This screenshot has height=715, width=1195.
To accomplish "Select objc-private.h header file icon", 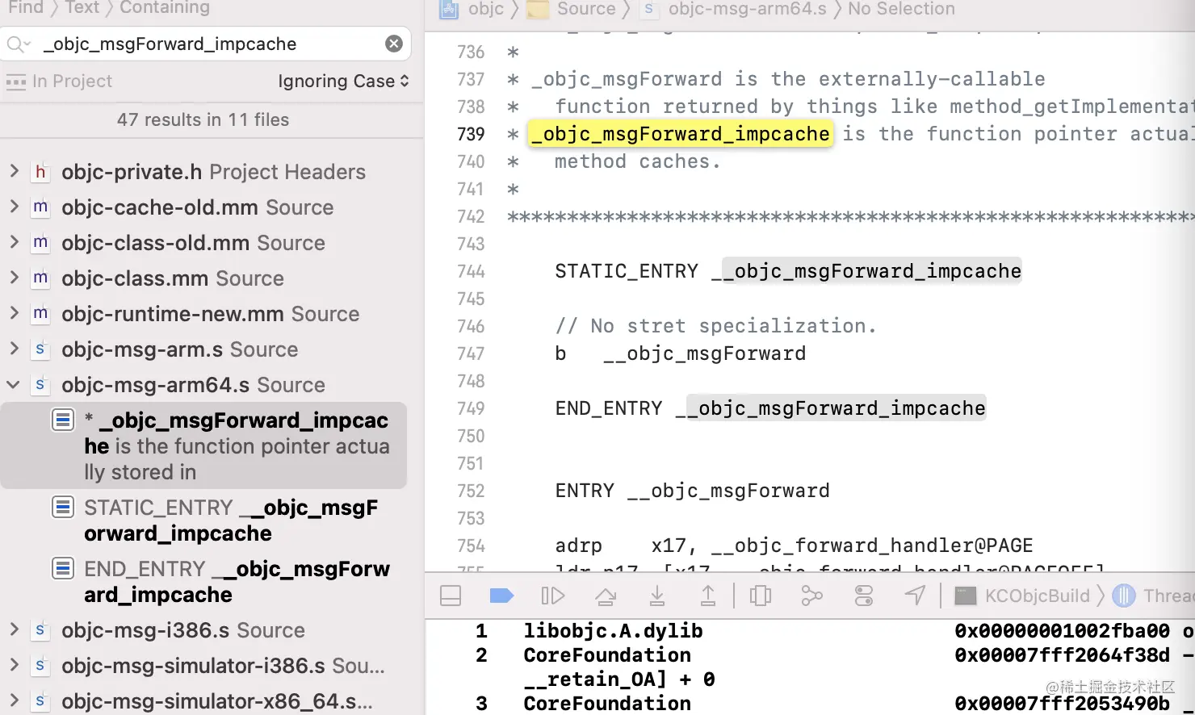I will (x=40, y=172).
